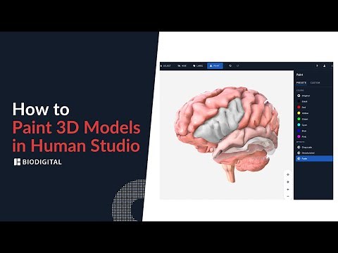This screenshot has height=253, width=338.
Task: Select the SELECT tool in top toolbar
Action: [x=165, y=66]
